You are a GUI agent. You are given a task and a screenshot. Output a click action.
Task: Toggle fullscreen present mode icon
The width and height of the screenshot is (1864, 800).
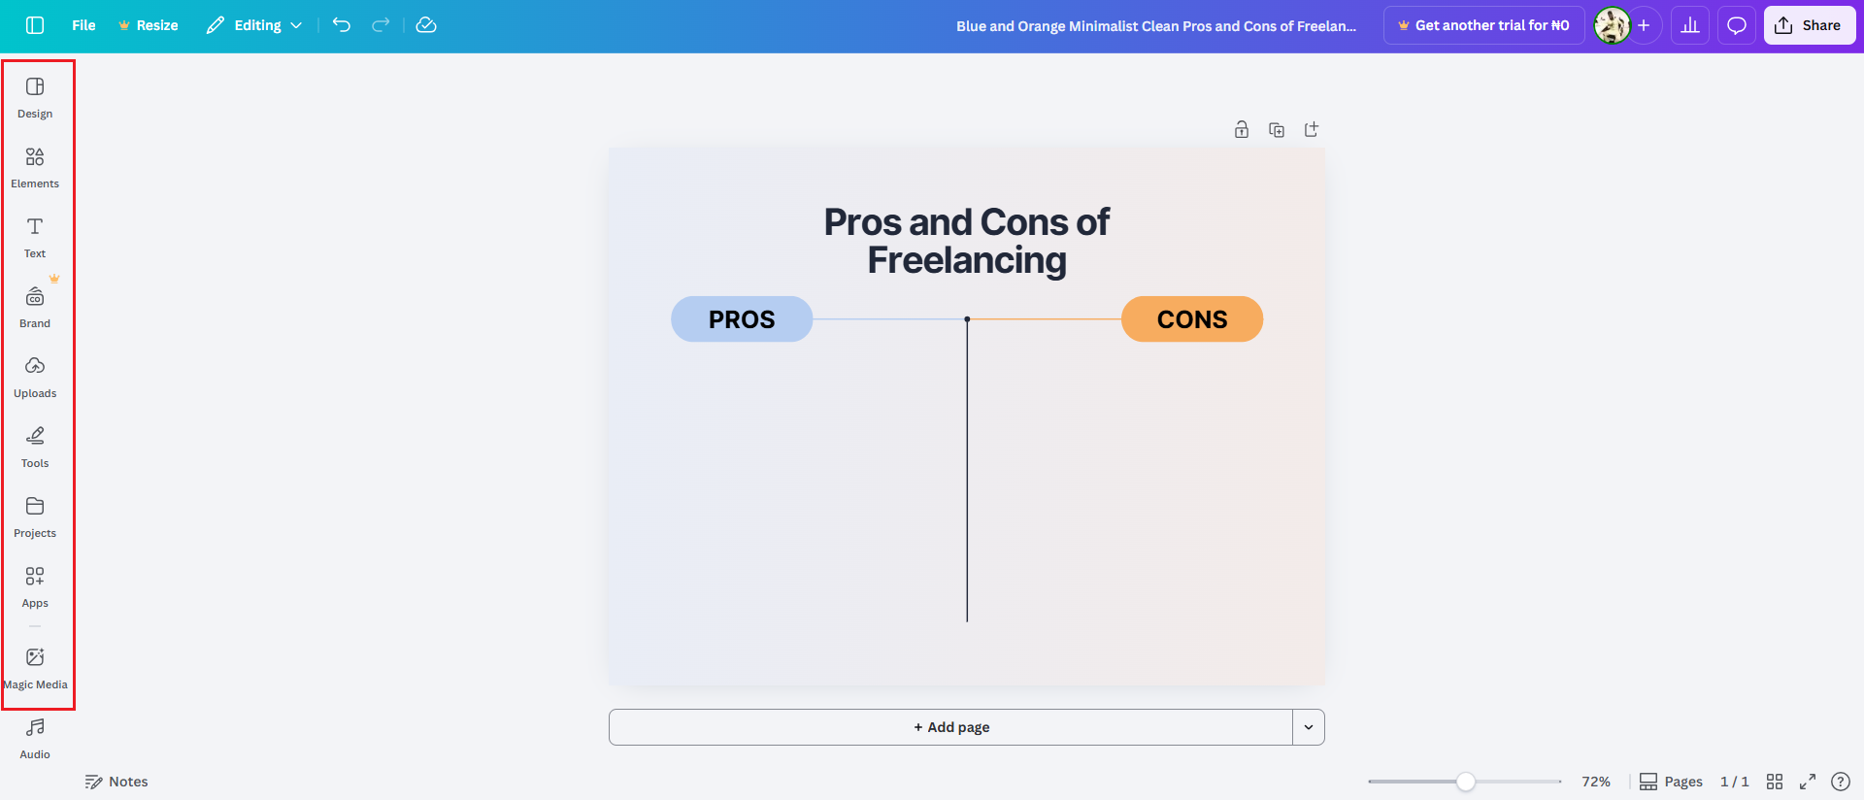pos(1808,782)
